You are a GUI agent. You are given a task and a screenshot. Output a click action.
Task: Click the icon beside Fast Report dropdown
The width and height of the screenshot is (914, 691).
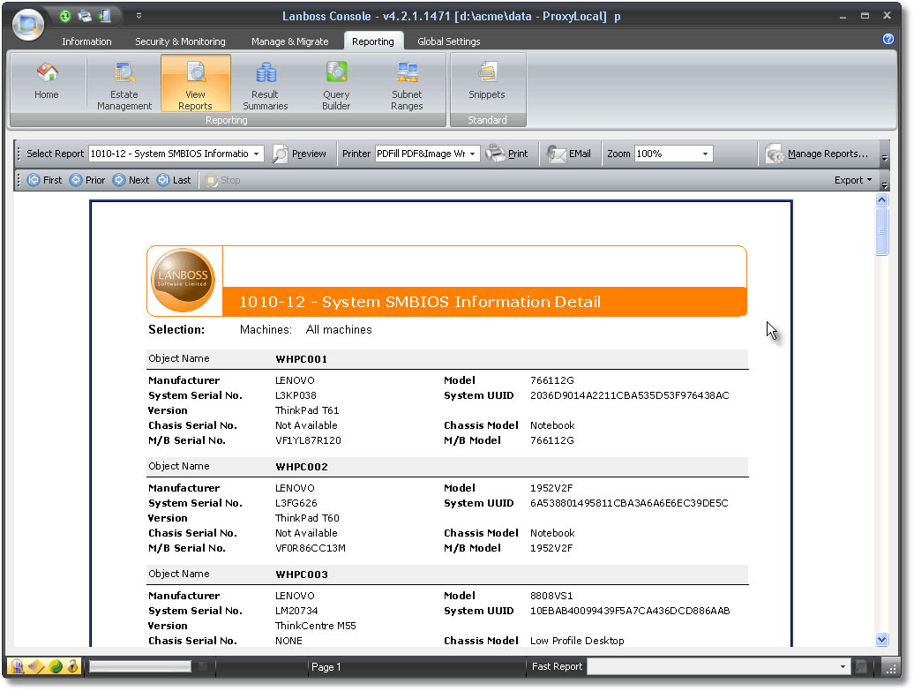[861, 666]
